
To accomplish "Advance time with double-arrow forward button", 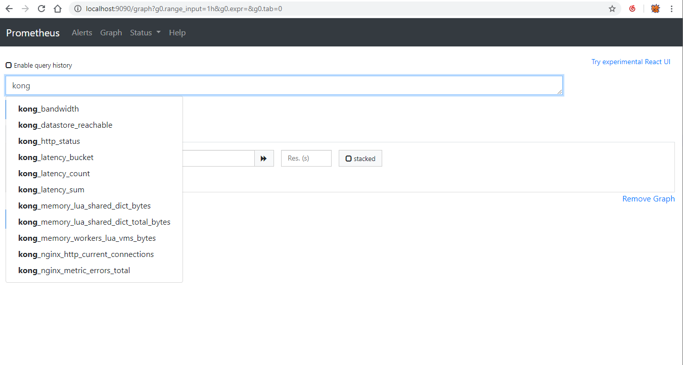I will point(264,159).
